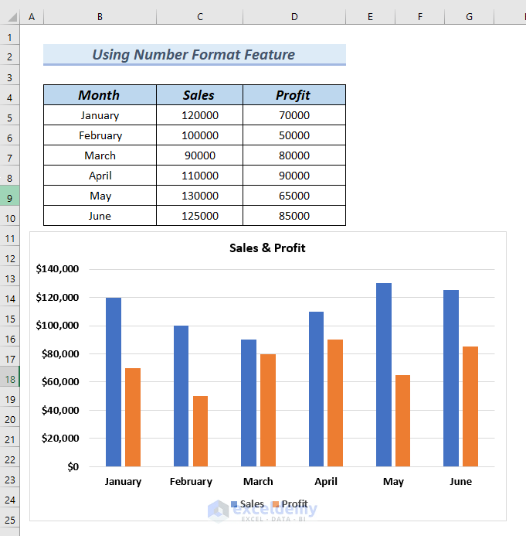This screenshot has height=536, width=526.
Task: Select May's blue Sales bar
Action: pos(384,374)
